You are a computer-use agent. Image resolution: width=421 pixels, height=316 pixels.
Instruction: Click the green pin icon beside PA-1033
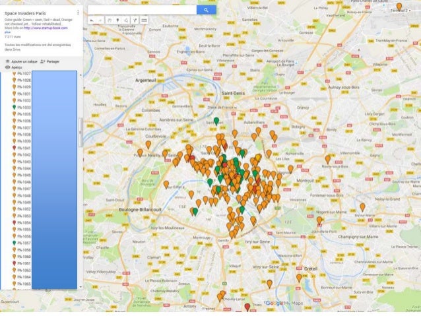tap(15, 108)
